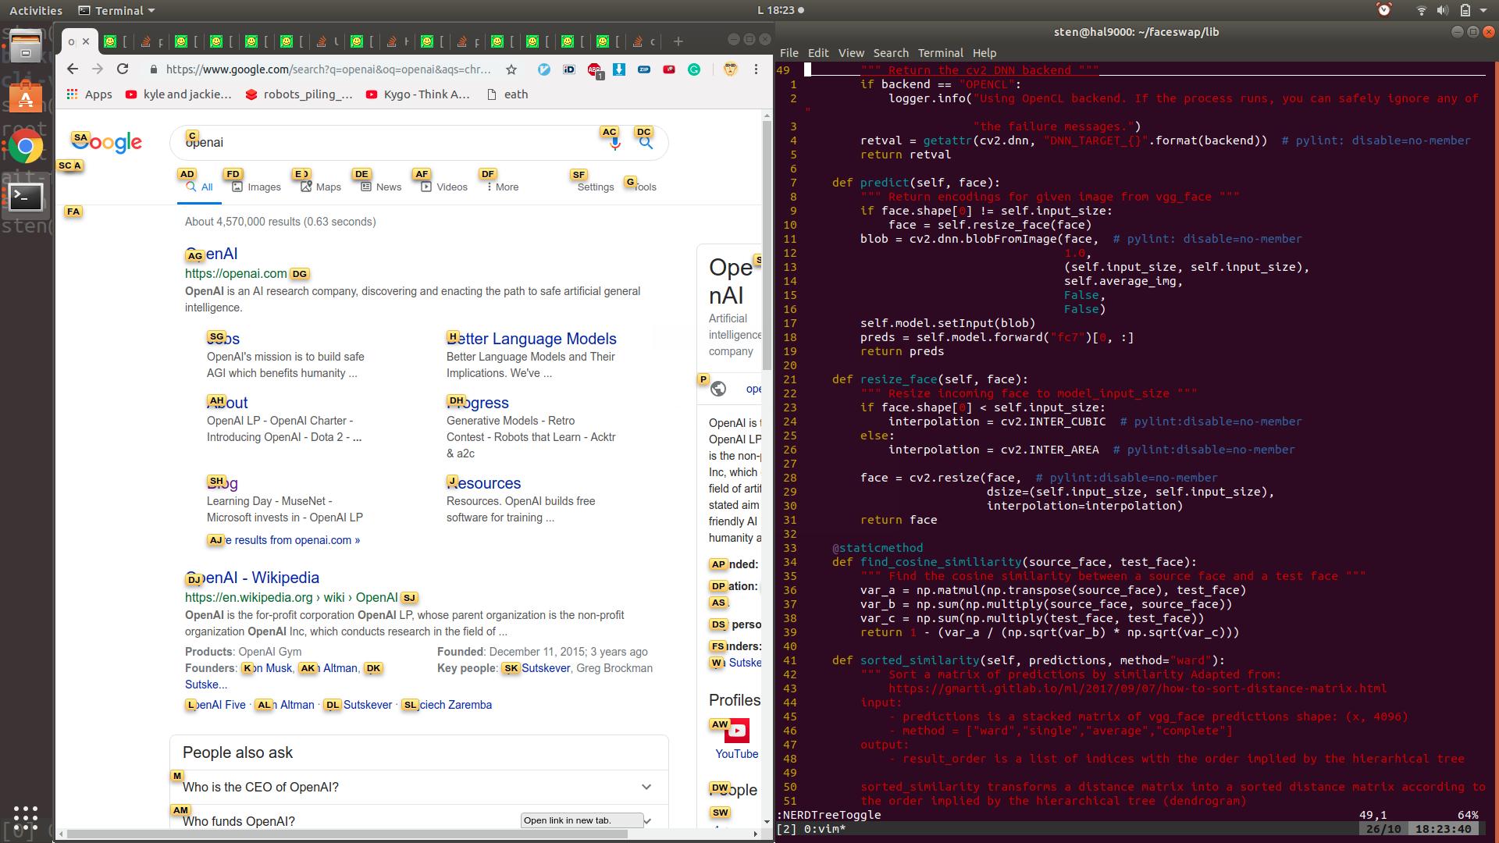Click the Google logo

click(107, 142)
